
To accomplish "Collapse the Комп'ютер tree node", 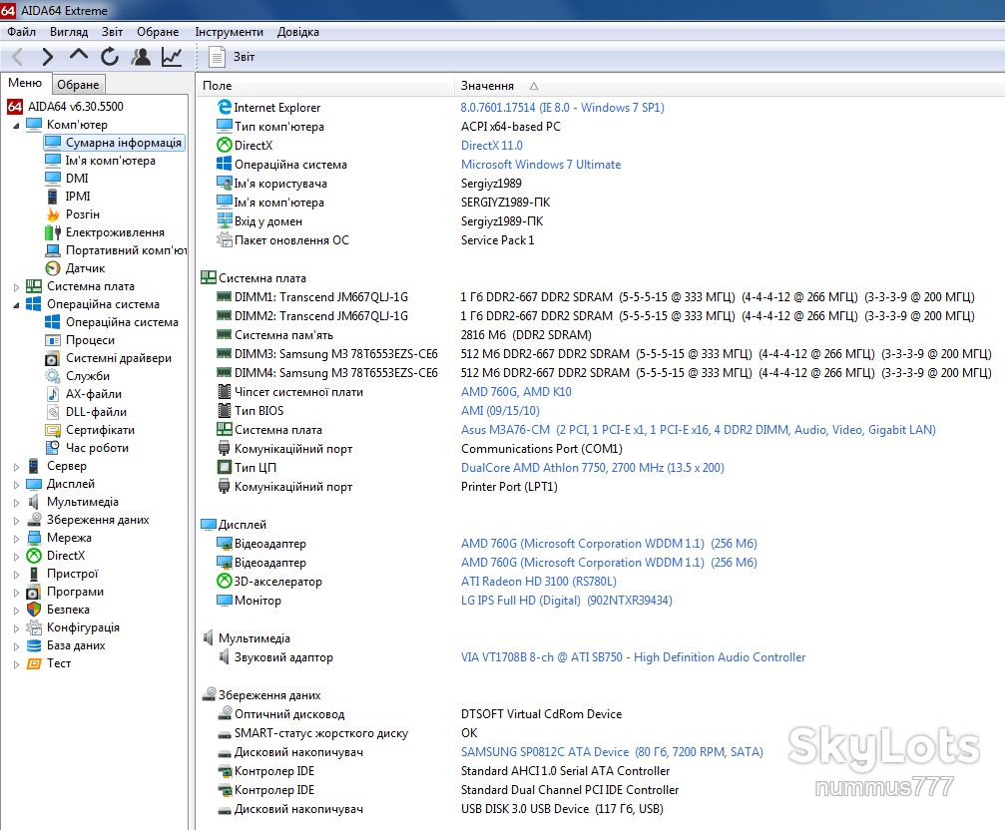I will pyautogui.click(x=16, y=126).
